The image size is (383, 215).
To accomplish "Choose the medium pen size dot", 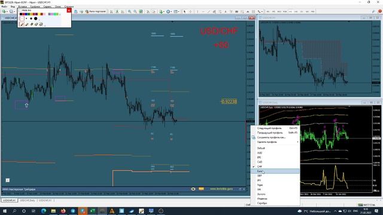I will tap(31, 19).
